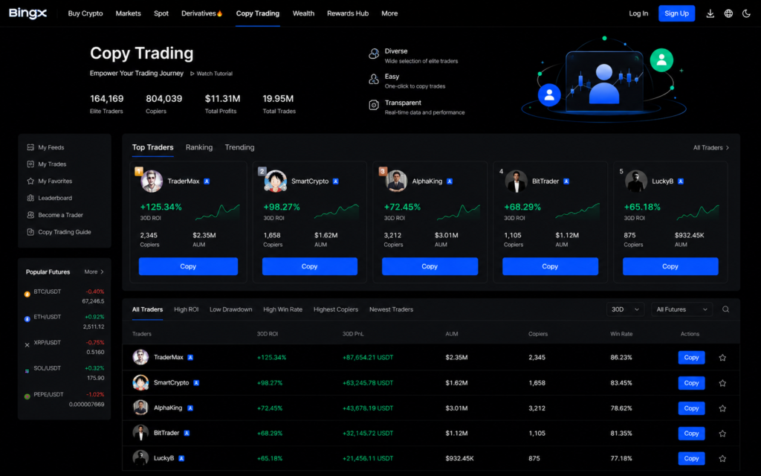The height and width of the screenshot is (476, 761).
Task: Click the Leaderboard sidebar icon
Action: 30,198
